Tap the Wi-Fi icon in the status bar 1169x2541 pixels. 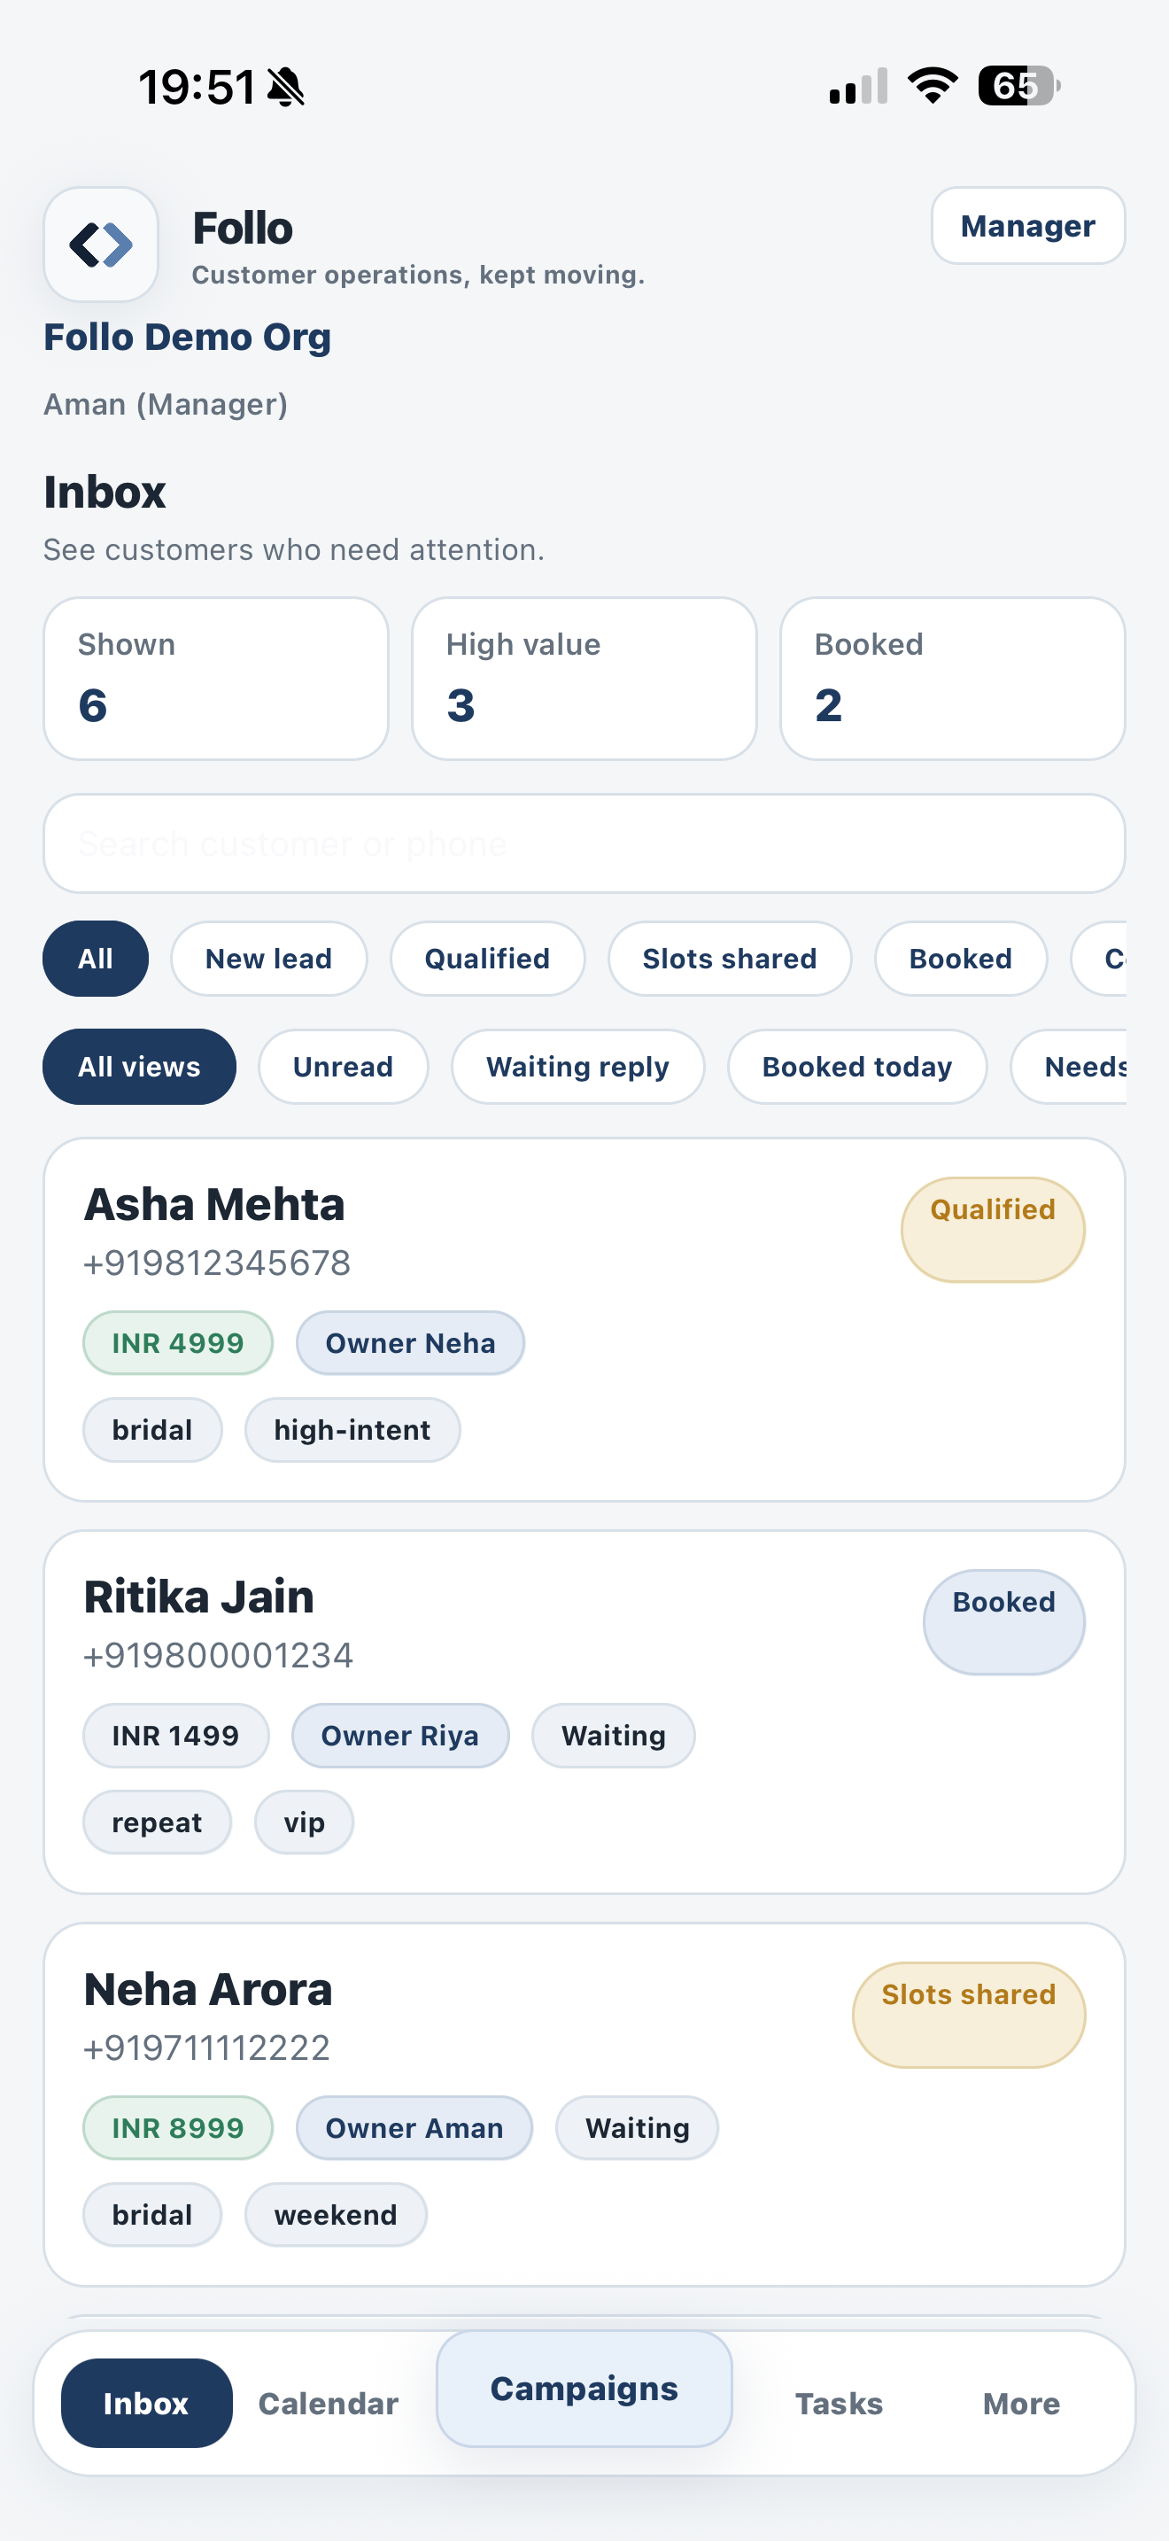coord(930,86)
